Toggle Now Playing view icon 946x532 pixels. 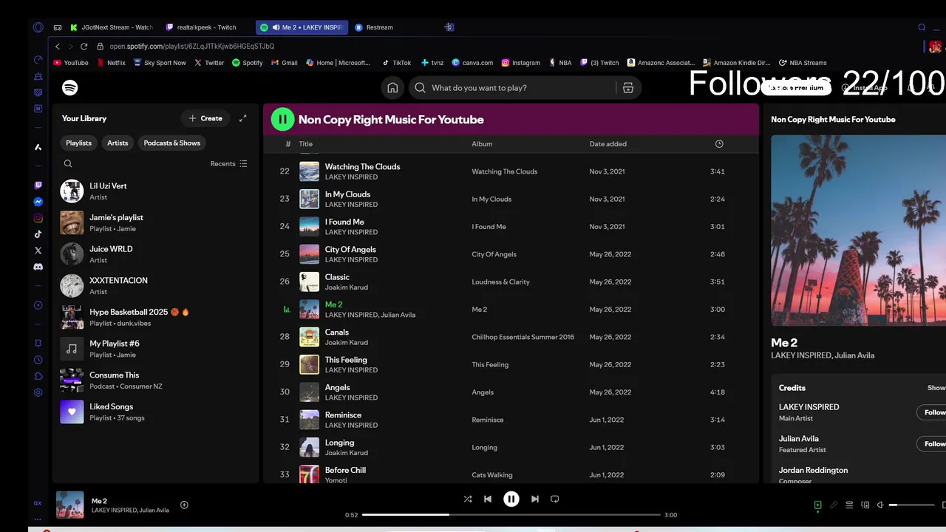(x=817, y=505)
